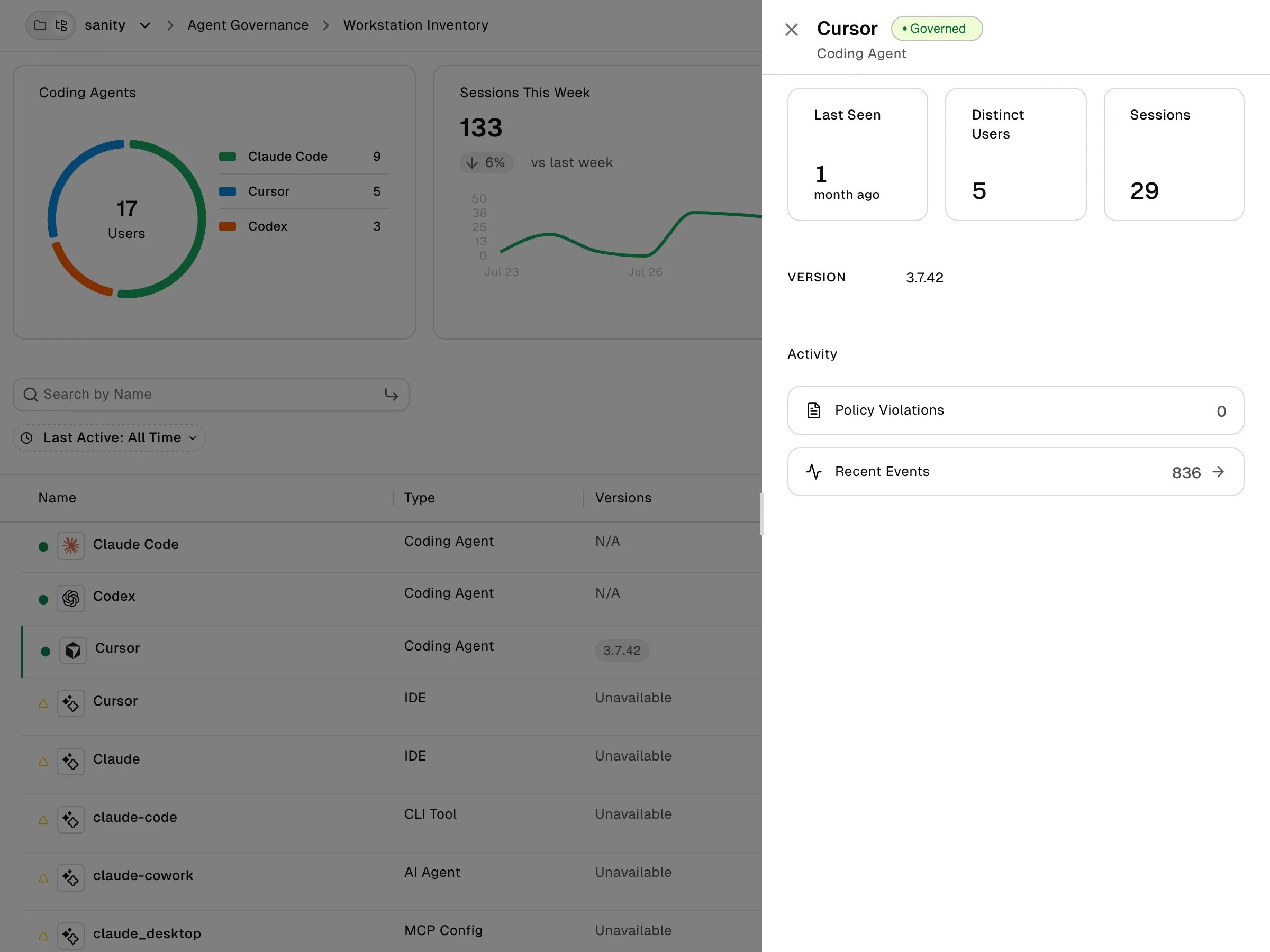Open the Recent Events card

click(x=1015, y=472)
